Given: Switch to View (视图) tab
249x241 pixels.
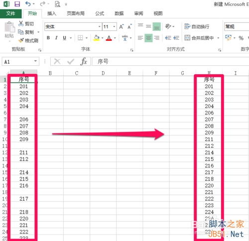Looking at the screenshot, I should 158,13.
